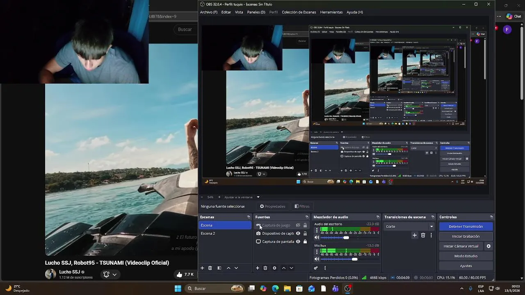Open Microsoft Edge from taskbar
Viewport: 525px width, 295px height.
pos(275,288)
